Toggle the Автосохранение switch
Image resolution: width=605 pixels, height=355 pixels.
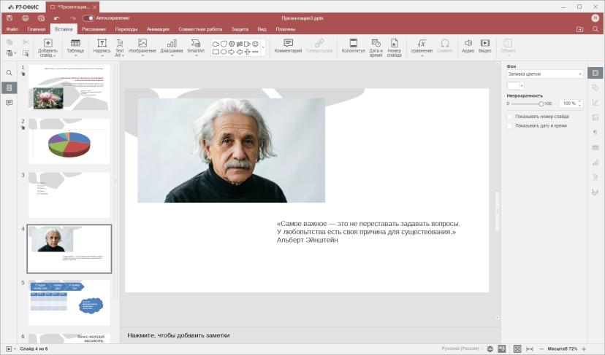tap(88, 18)
